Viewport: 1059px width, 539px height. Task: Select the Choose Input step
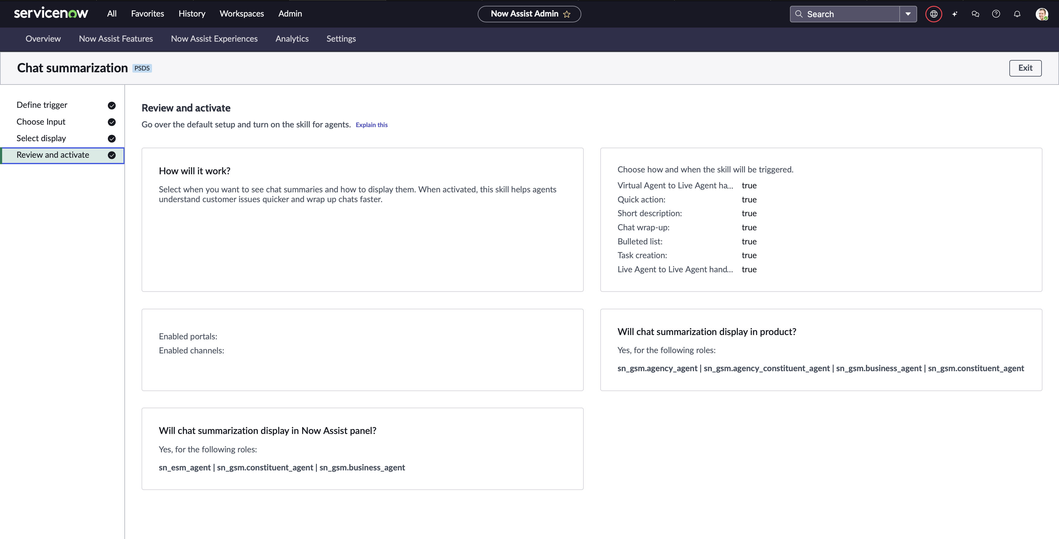click(63, 122)
